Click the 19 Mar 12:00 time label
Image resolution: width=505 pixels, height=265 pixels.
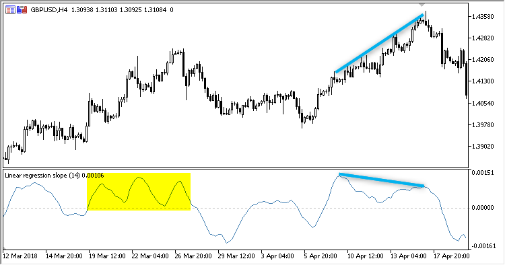click(107, 256)
